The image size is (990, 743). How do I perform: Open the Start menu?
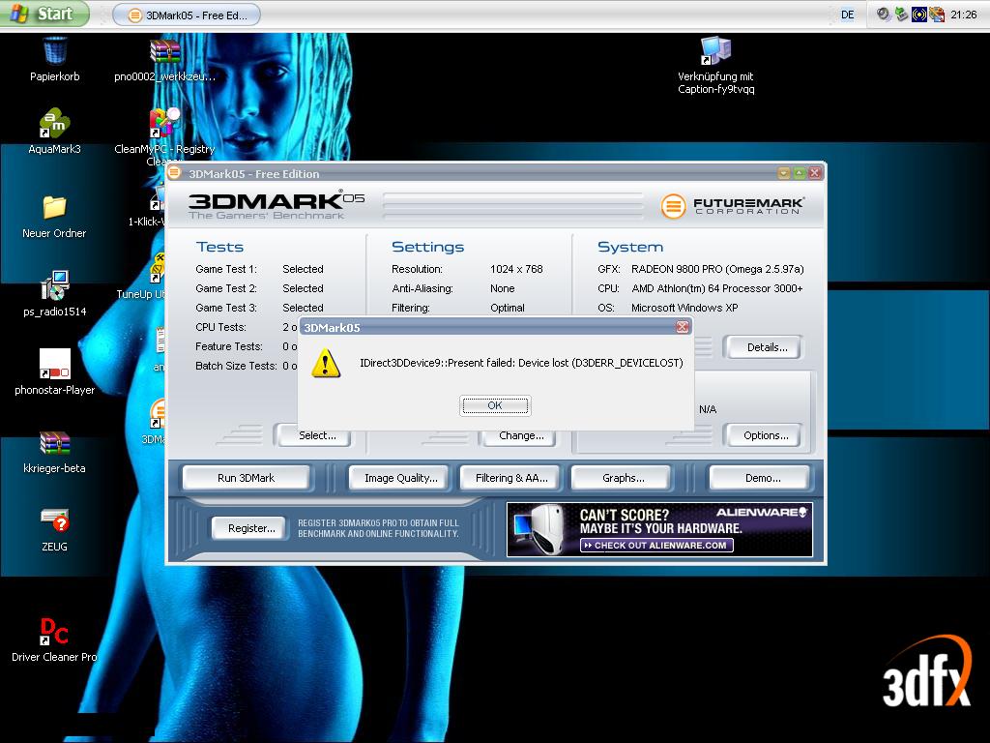coord(44,14)
